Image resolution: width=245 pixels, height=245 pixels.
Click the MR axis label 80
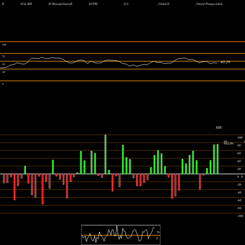(x=239, y=146)
